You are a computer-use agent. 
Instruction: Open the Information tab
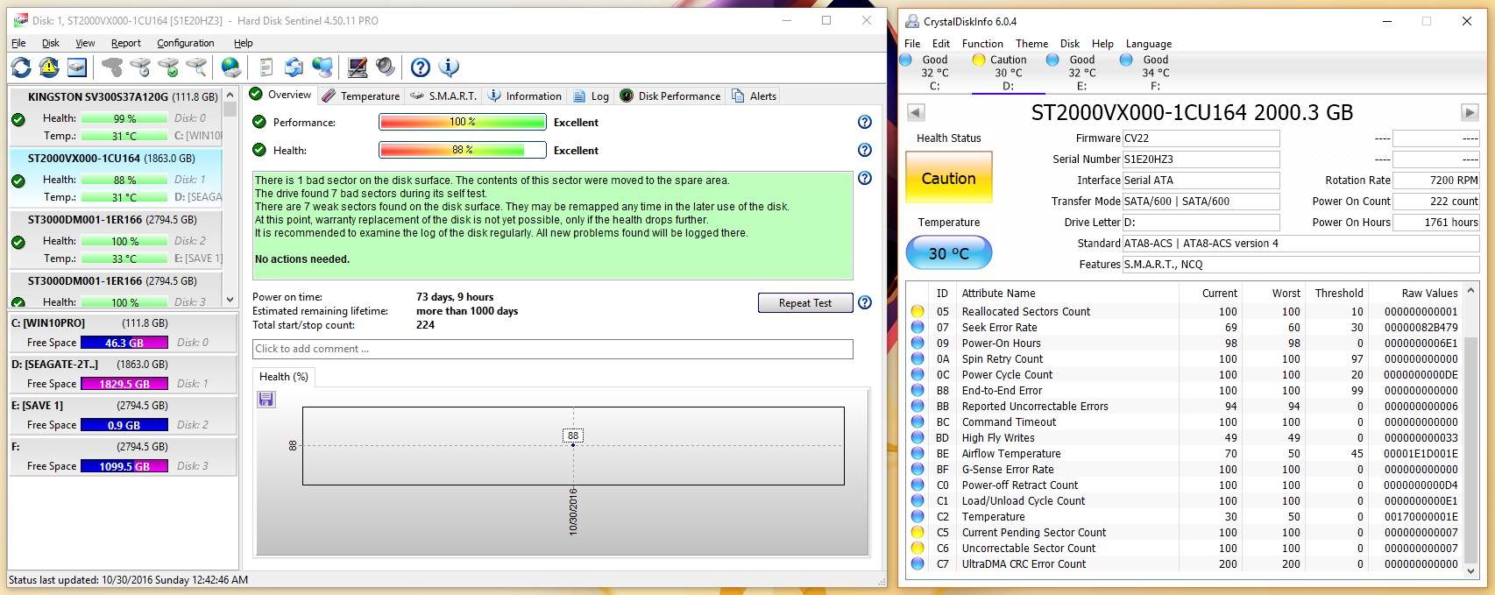(525, 96)
